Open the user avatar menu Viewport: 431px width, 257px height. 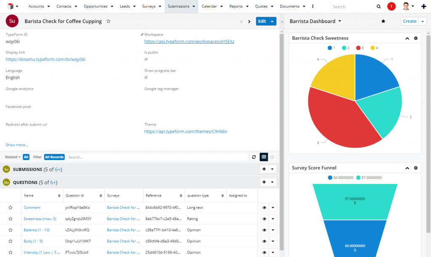tap(408, 6)
